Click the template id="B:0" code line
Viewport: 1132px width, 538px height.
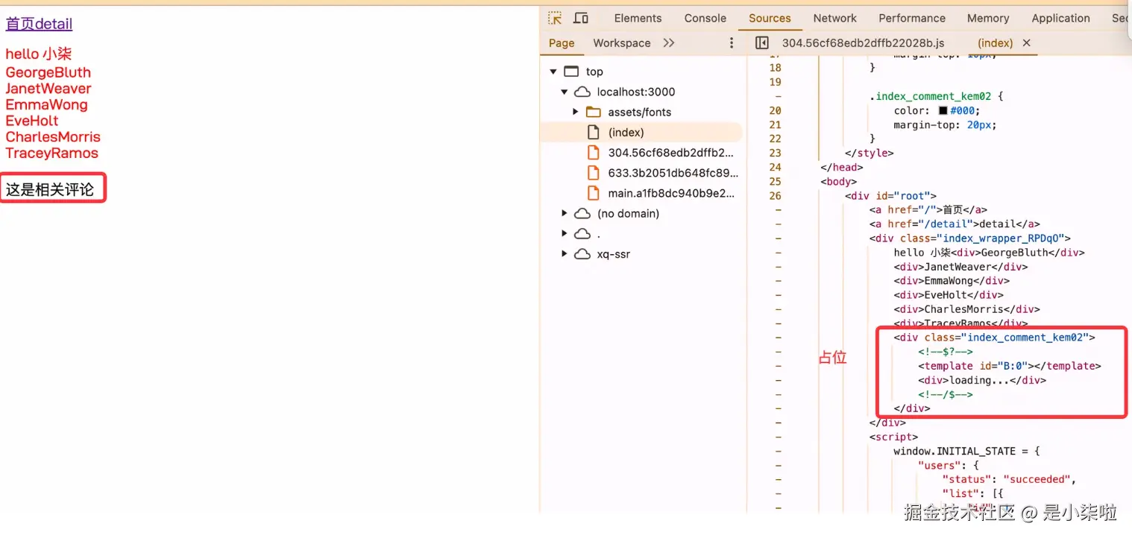coord(1010,366)
